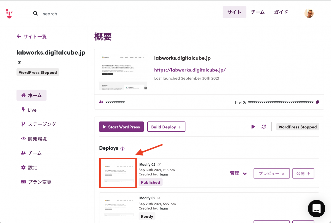Click 'Sep 30th 2021, 1:15 pm' text
This screenshot has width=331, height=223.
157,170
